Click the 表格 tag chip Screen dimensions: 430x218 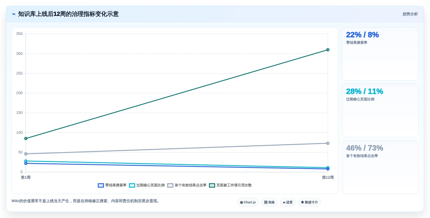click(269, 202)
